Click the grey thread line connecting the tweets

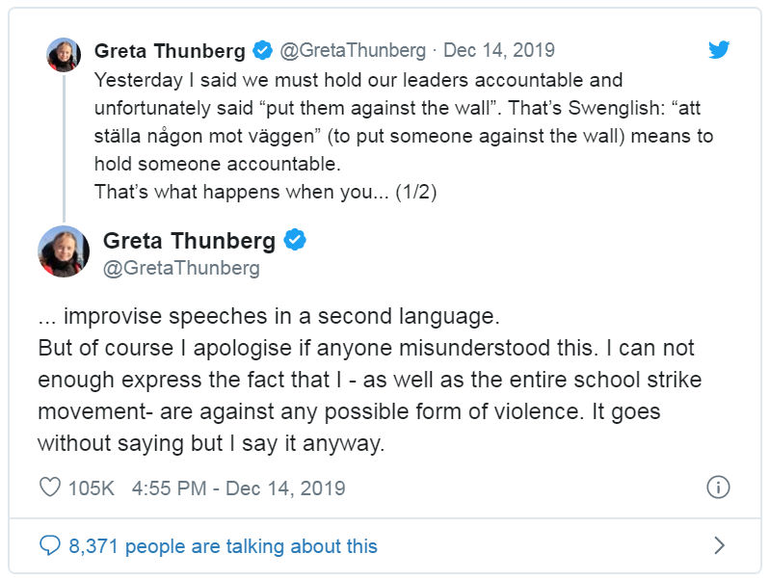[64, 145]
